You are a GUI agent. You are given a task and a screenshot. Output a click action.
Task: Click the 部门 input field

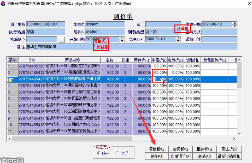point(163,24)
